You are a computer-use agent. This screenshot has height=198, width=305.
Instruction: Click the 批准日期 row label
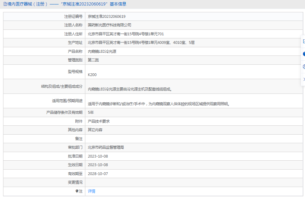pyautogui.click(x=75, y=156)
